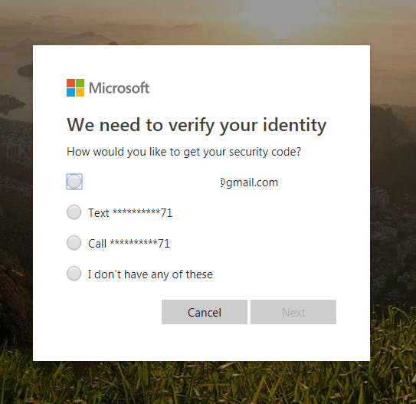Click the security code question text
Image resolution: width=416 pixels, height=404 pixels.
click(x=184, y=152)
